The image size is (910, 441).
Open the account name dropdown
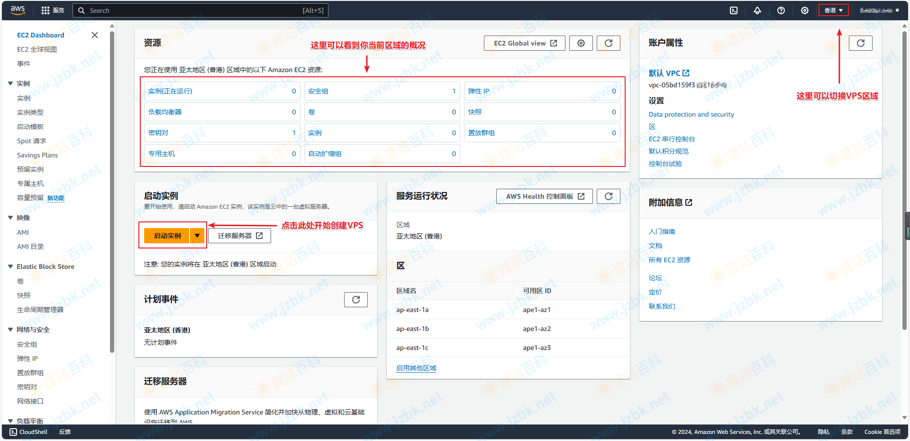(x=880, y=10)
